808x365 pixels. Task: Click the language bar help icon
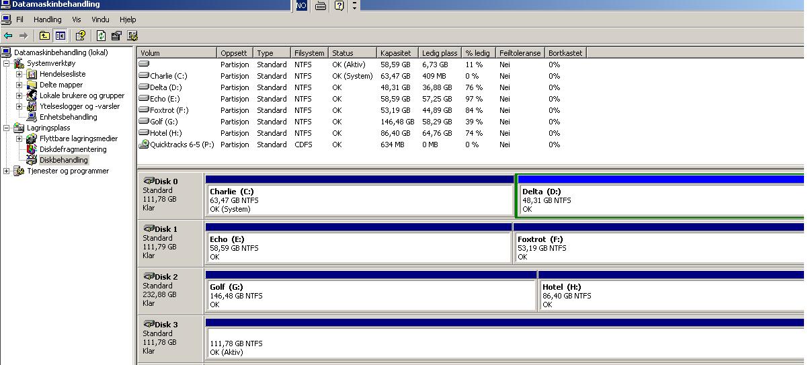tap(339, 5)
